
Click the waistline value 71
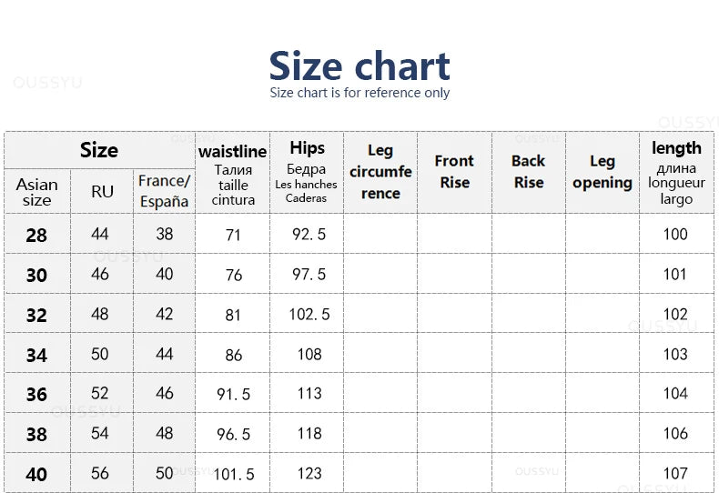click(233, 236)
